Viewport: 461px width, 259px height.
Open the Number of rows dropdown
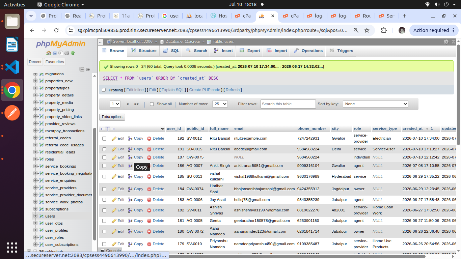click(x=220, y=104)
